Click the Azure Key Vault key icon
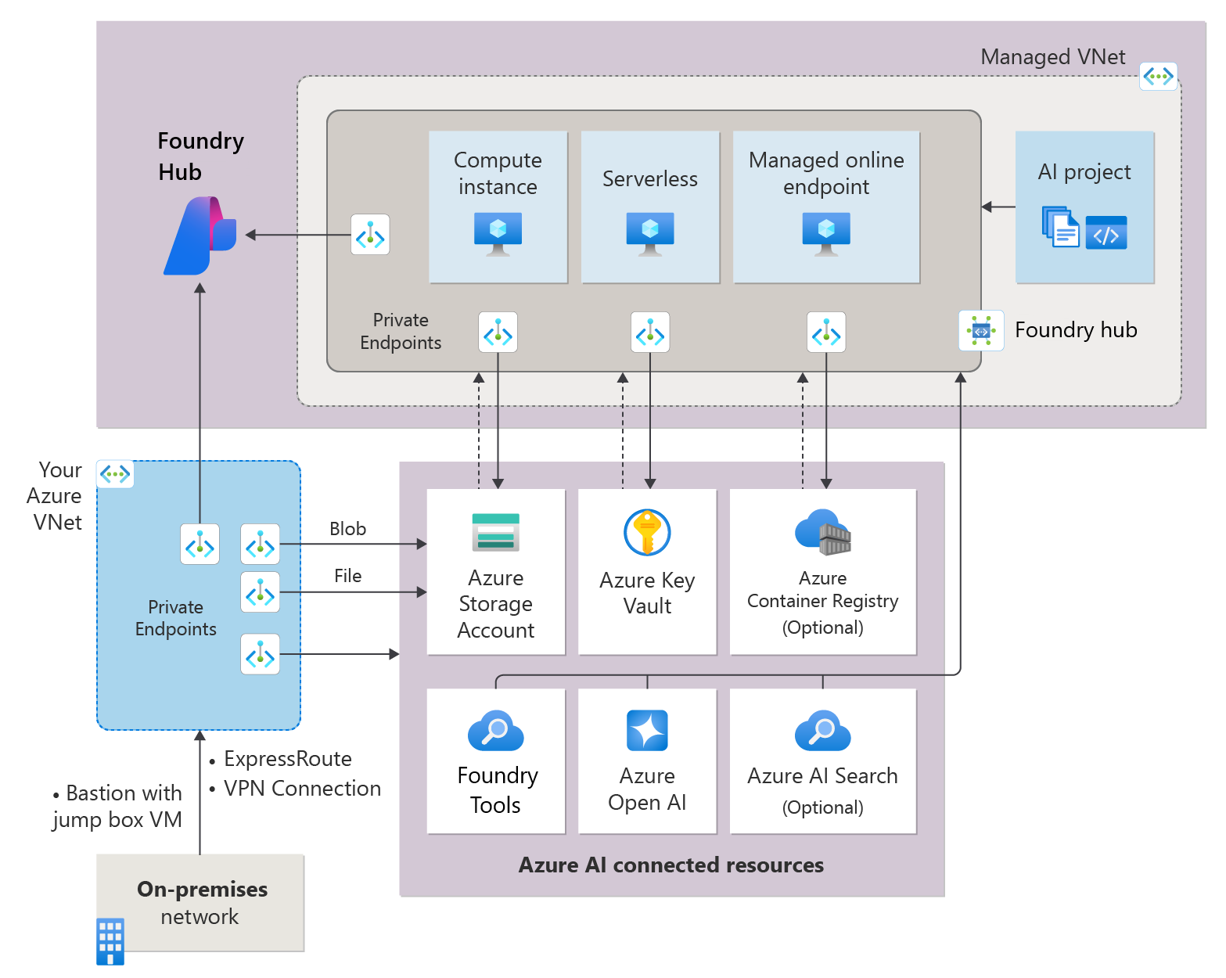 [647, 532]
